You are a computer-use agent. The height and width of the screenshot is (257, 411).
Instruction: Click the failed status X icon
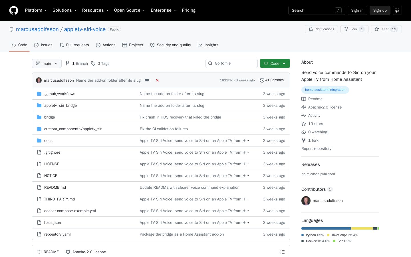(157, 80)
